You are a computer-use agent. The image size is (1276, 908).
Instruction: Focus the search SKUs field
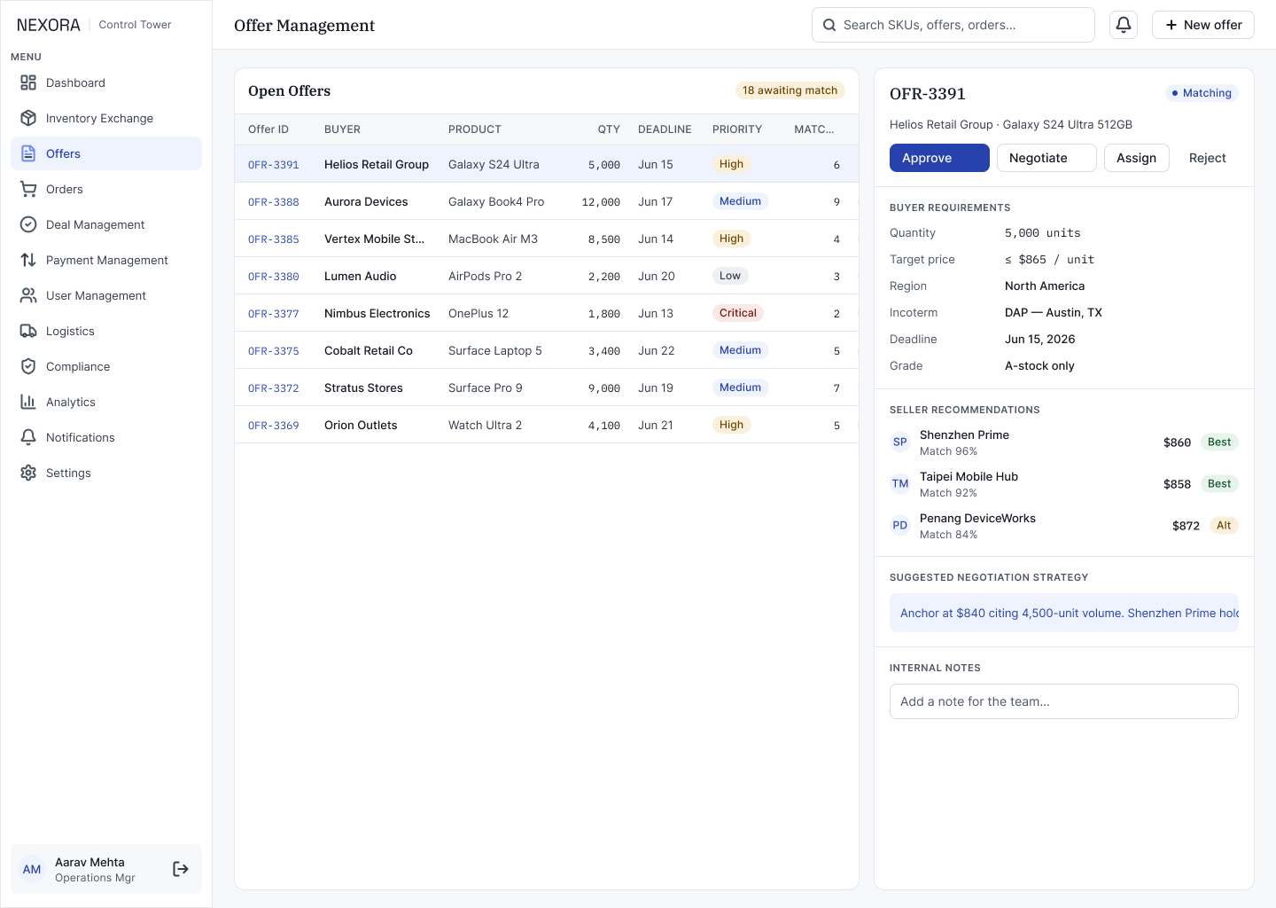[x=953, y=25]
